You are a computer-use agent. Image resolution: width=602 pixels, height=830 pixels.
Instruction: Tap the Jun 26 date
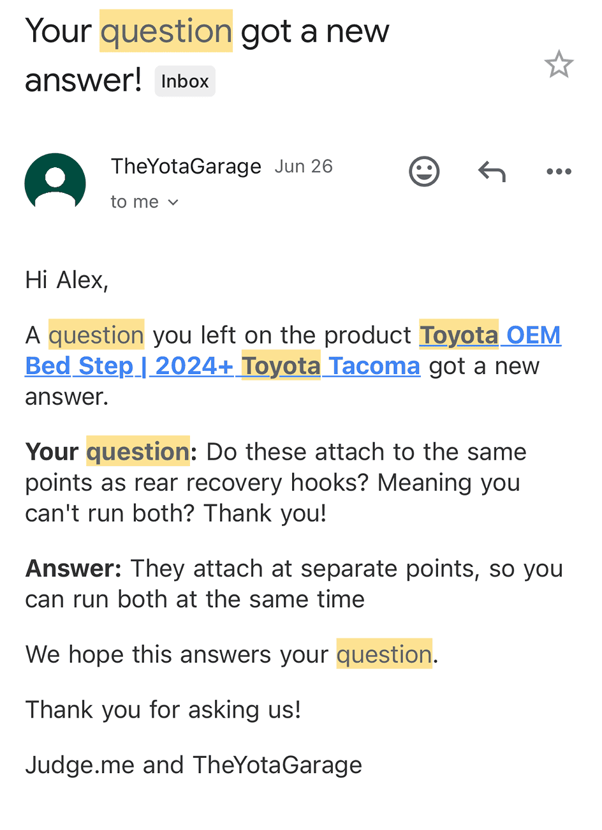(x=304, y=167)
